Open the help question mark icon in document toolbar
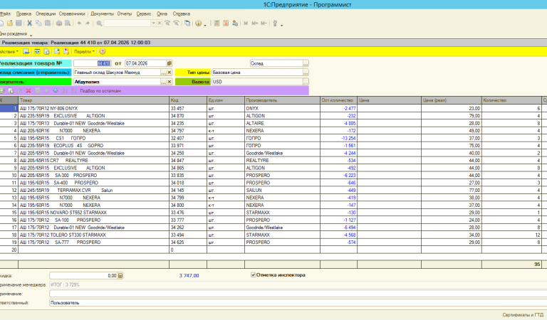Screen dimensions: 547x320 pos(103,51)
